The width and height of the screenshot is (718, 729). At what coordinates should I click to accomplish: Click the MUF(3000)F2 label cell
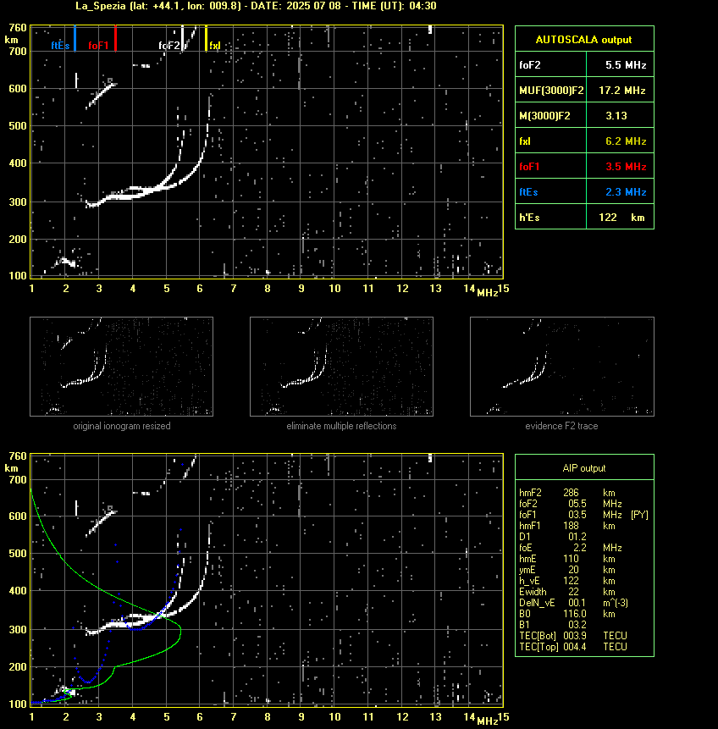tap(551, 91)
